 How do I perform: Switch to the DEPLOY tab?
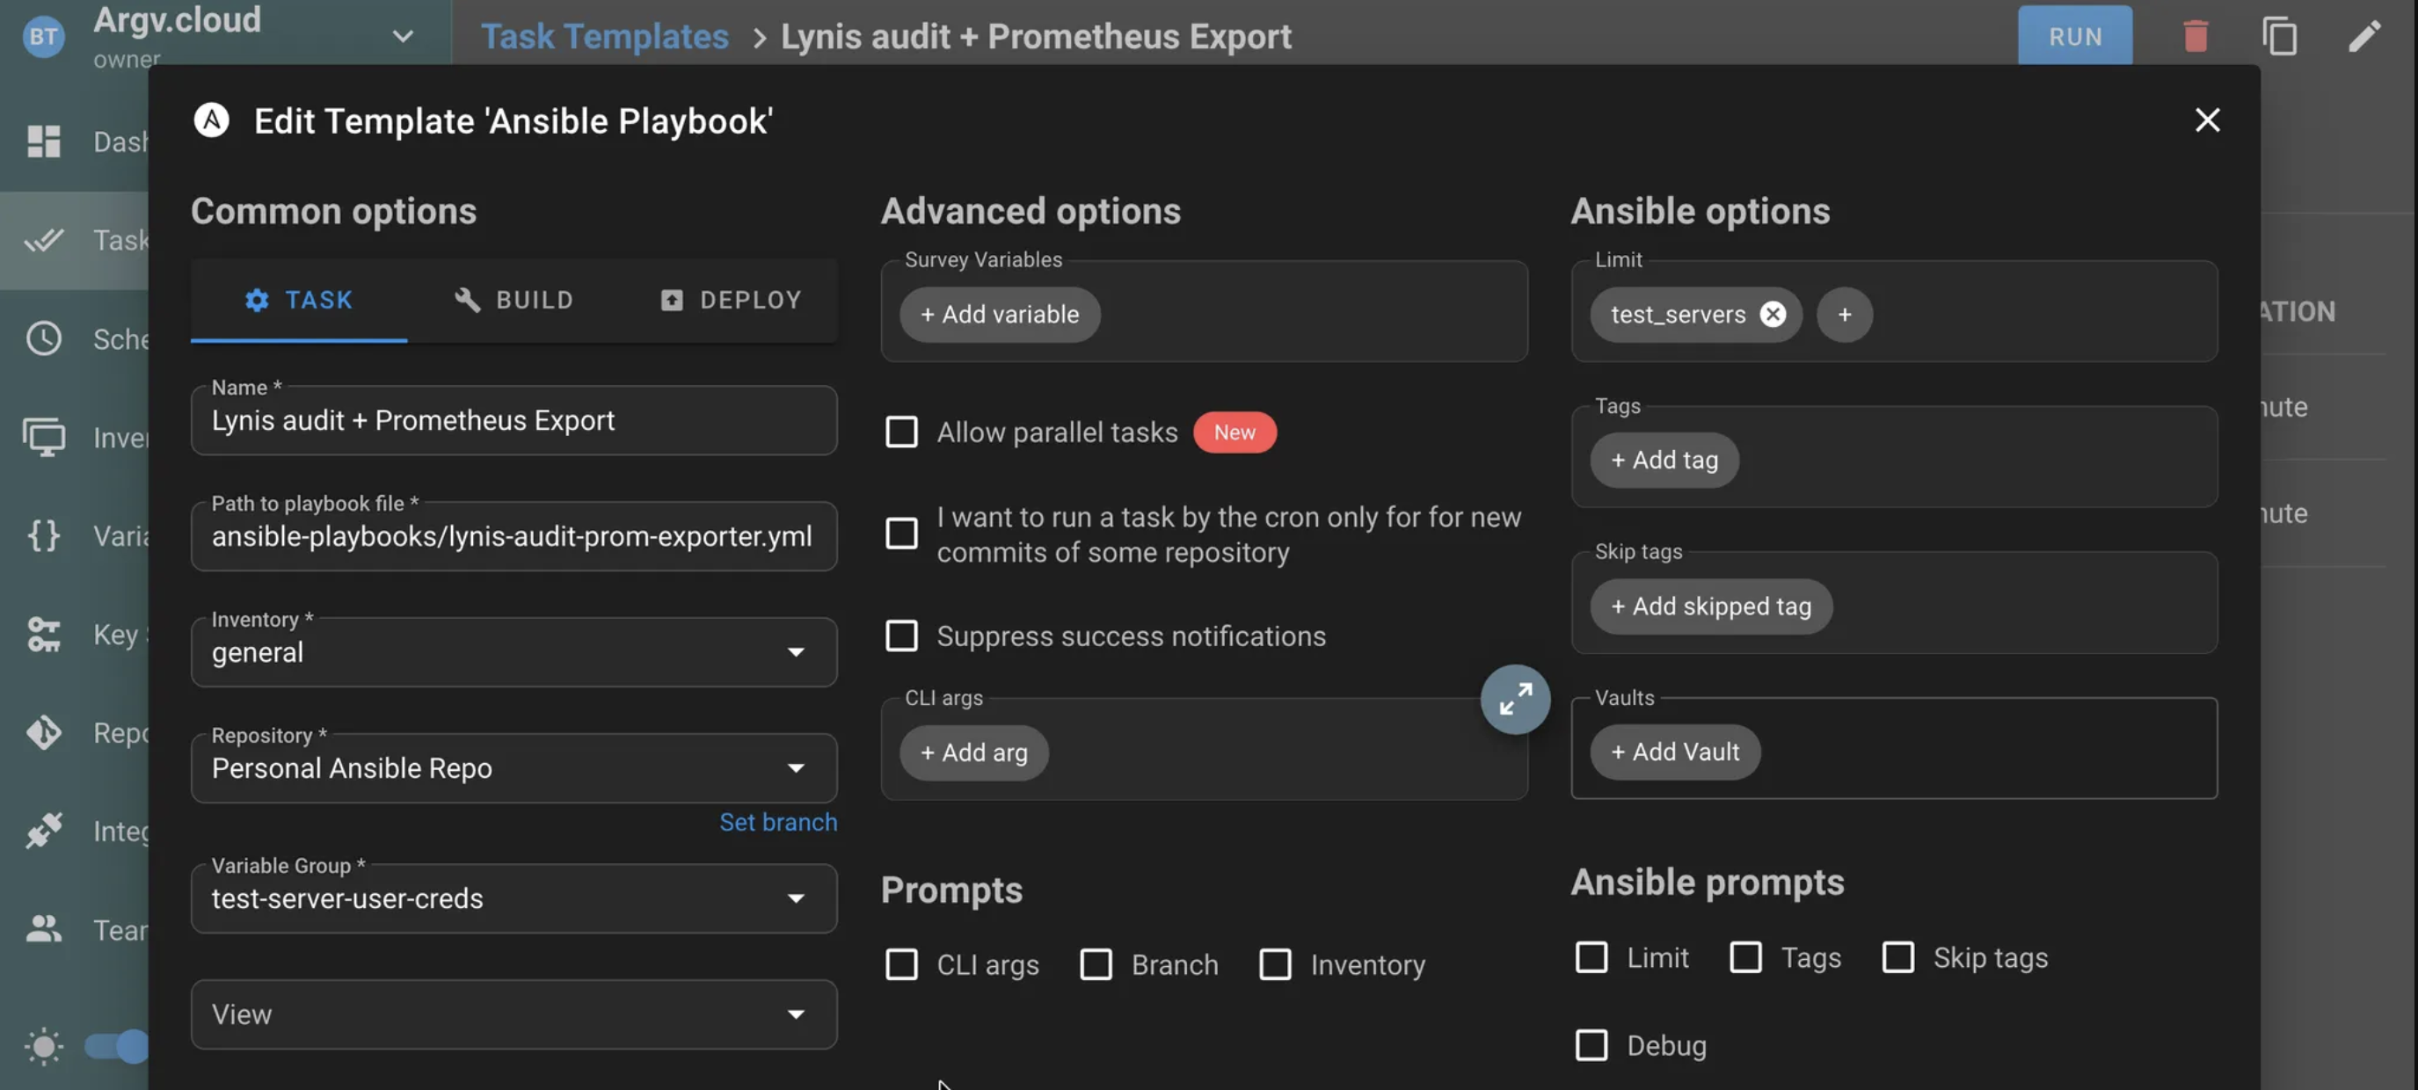click(731, 300)
